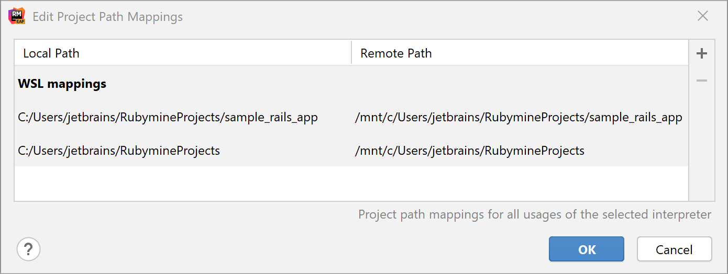Close the Edit Project Path Mappings dialog
The width and height of the screenshot is (728, 274).
(x=703, y=16)
